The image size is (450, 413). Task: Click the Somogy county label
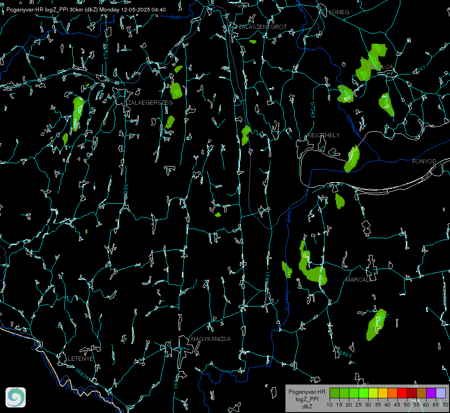point(287,301)
